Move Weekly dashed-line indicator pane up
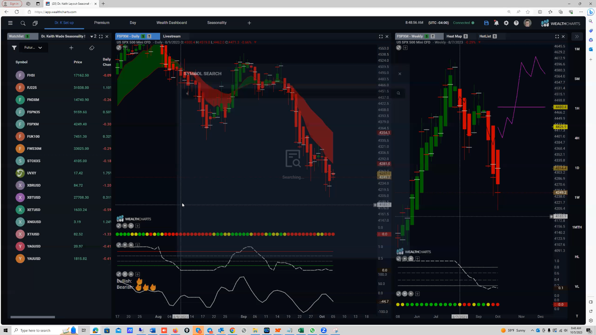This screenshot has width=596, height=335. pyautogui.click(x=411, y=259)
